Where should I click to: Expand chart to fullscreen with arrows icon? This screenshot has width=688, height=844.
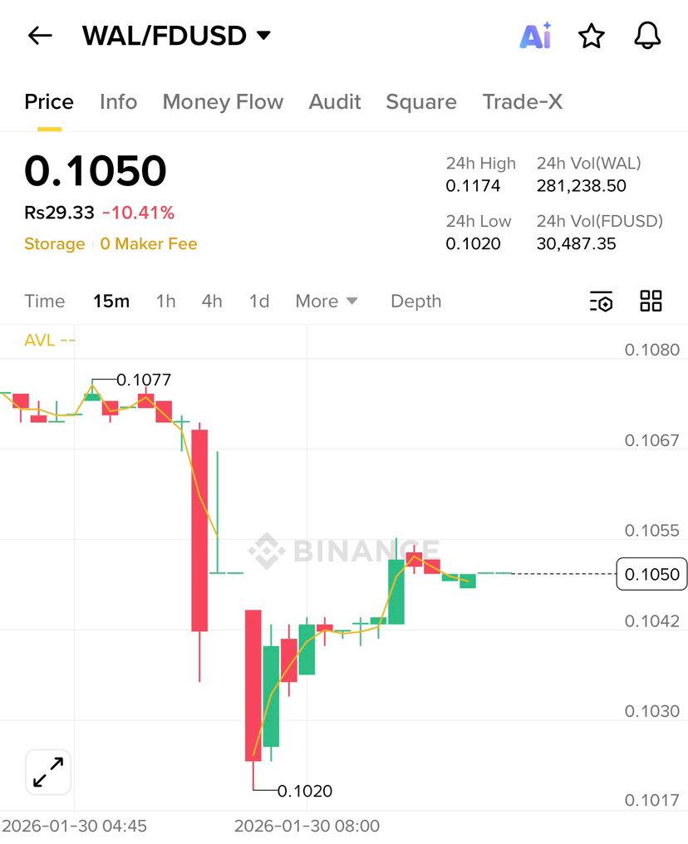pyautogui.click(x=48, y=772)
